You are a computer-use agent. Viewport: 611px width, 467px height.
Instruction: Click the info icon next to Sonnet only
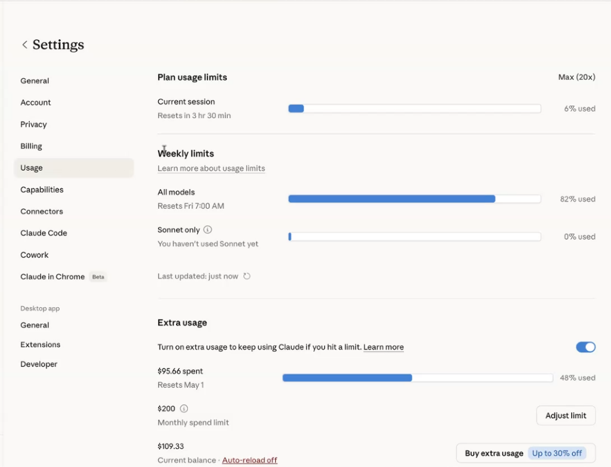pyautogui.click(x=208, y=230)
